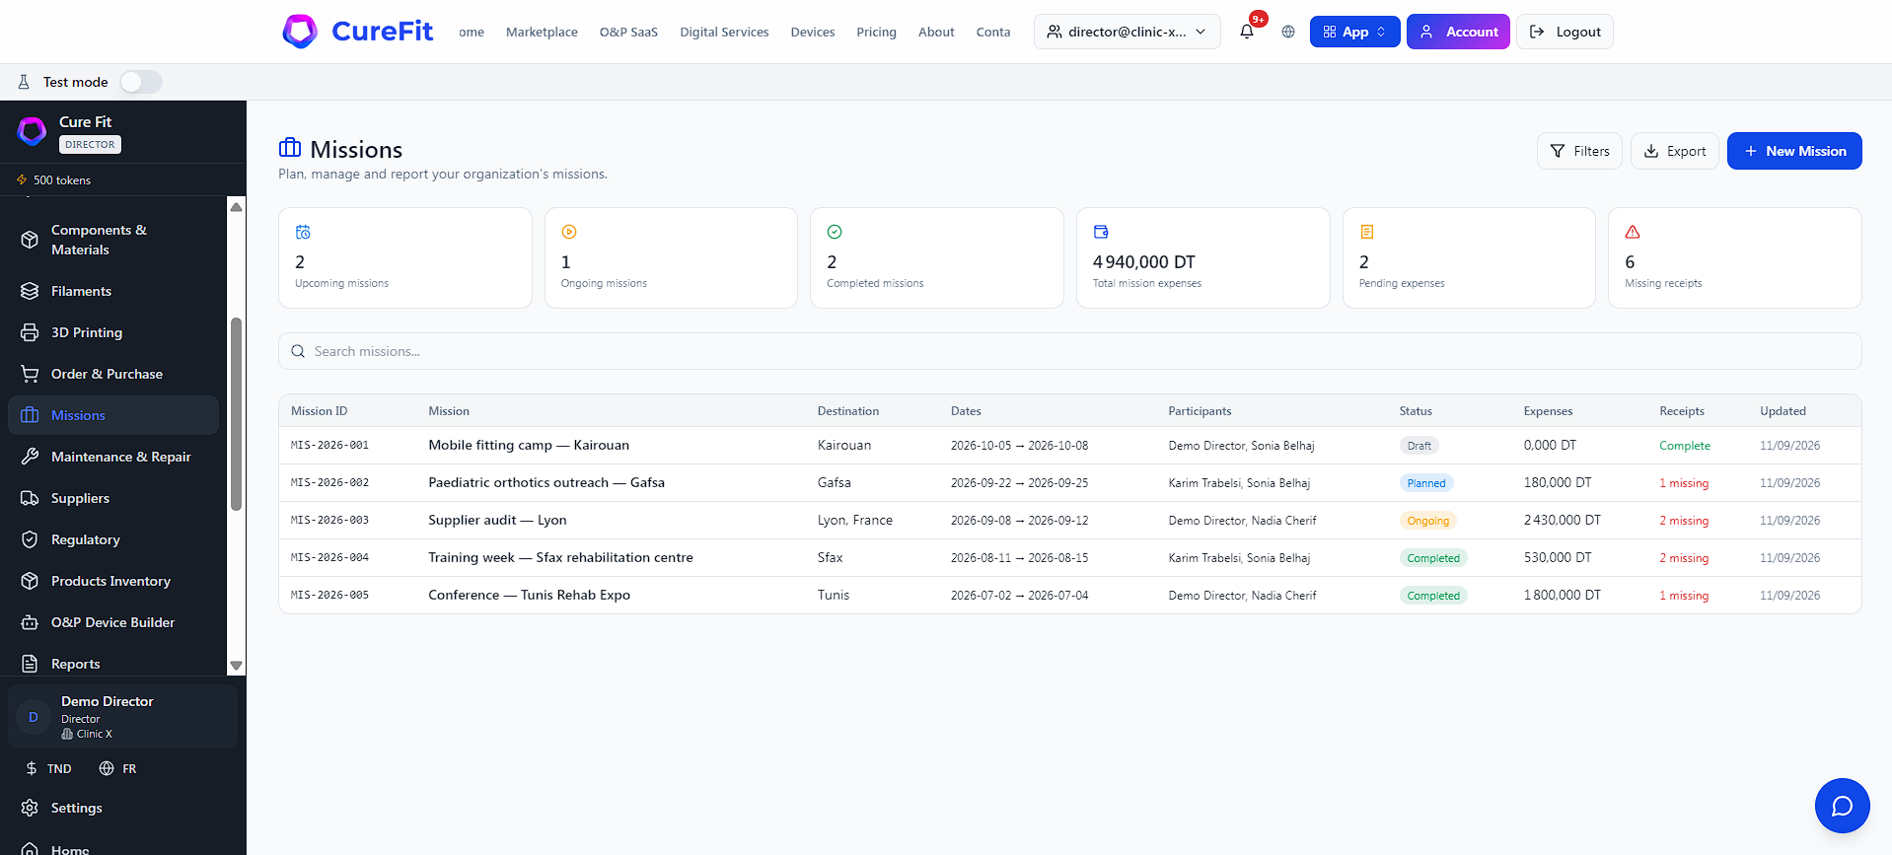The image size is (1892, 855).
Task: Open Conference — Tunis Rehab Expo mission
Action: 529,595
